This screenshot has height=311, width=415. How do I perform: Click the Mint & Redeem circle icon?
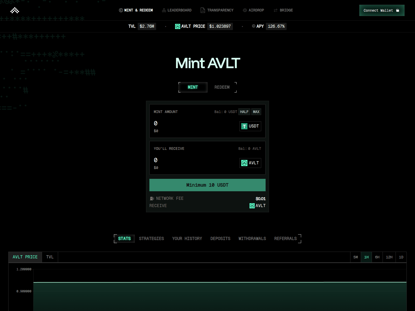point(121,10)
